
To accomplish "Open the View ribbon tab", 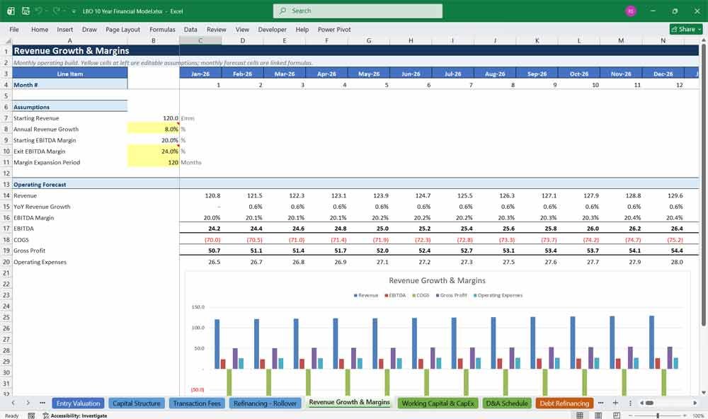I will [x=242, y=29].
